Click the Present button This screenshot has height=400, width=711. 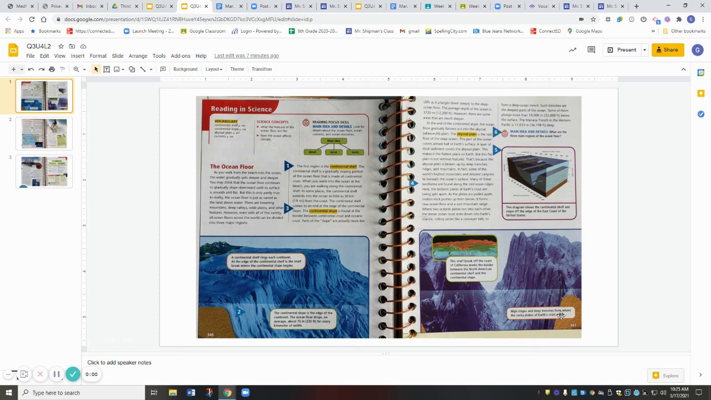pos(622,50)
